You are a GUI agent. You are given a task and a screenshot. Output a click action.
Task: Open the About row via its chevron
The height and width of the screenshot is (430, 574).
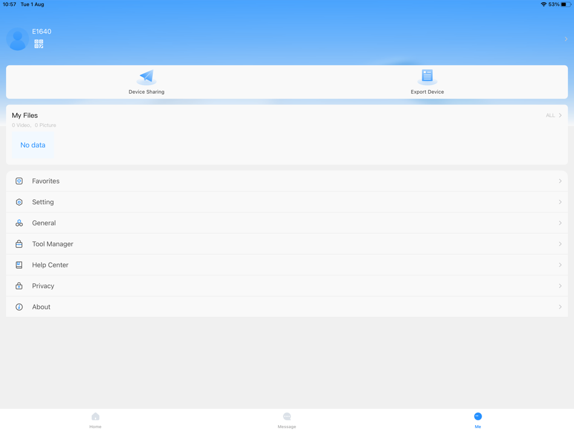[x=560, y=306]
